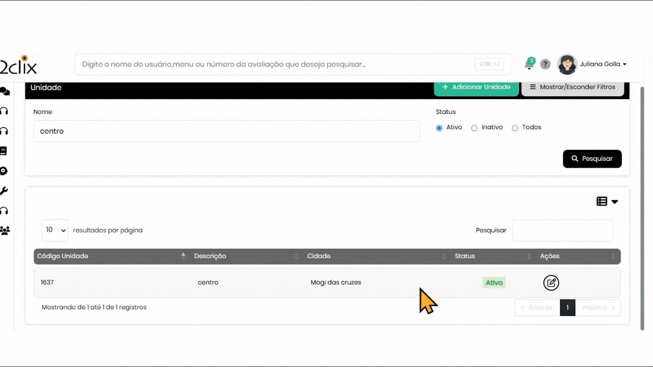Image resolution: width=653 pixels, height=367 pixels.
Task: Click the head-with-gear sidebar icon
Action: (x=4, y=171)
